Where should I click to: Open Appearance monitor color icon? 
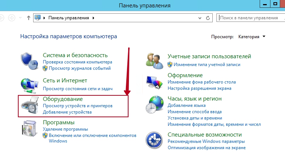point(154,82)
